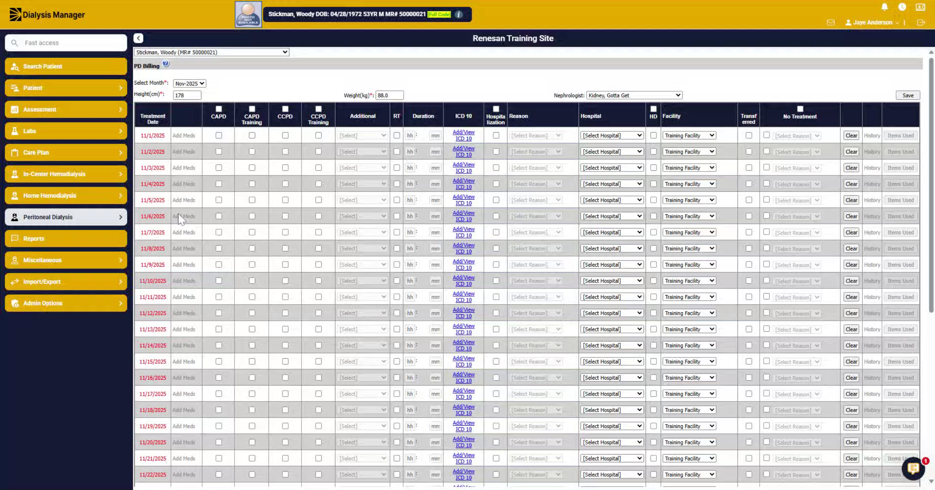Click the Admin Options sidebar icon
935x490 pixels.
coord(15,303)
